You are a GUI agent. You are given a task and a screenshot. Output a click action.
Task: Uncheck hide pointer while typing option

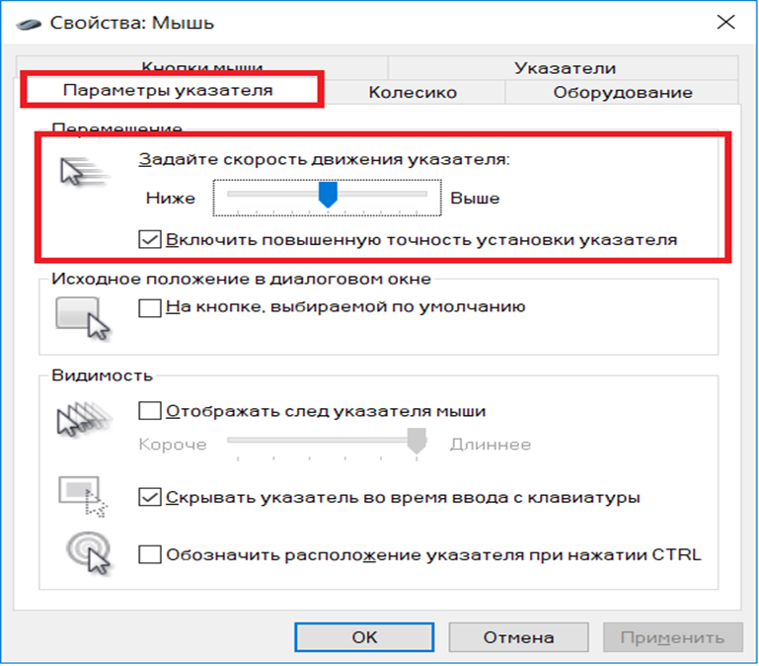[x=150, y=497]
